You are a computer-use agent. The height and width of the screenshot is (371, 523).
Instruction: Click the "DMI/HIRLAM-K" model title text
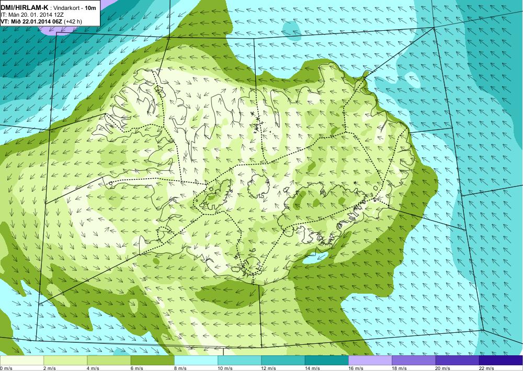25,7
